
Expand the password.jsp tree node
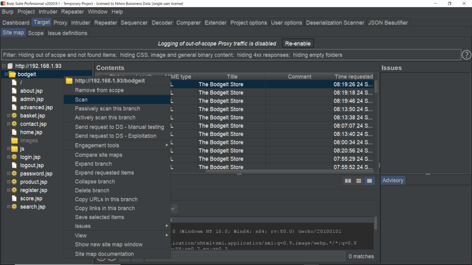9,174
